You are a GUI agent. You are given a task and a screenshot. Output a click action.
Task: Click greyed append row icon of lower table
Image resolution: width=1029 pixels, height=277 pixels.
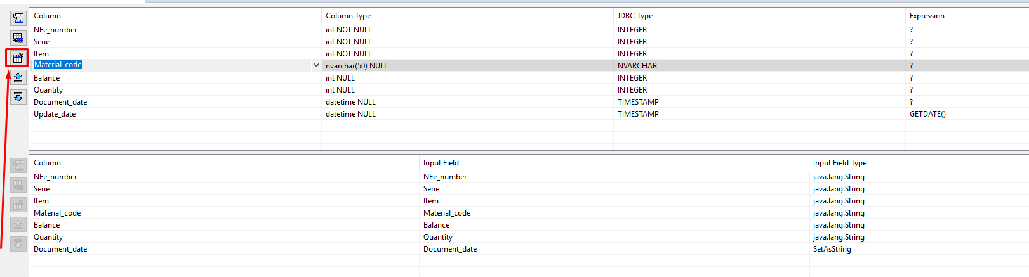pyautogui.click(x=18, y=185)
